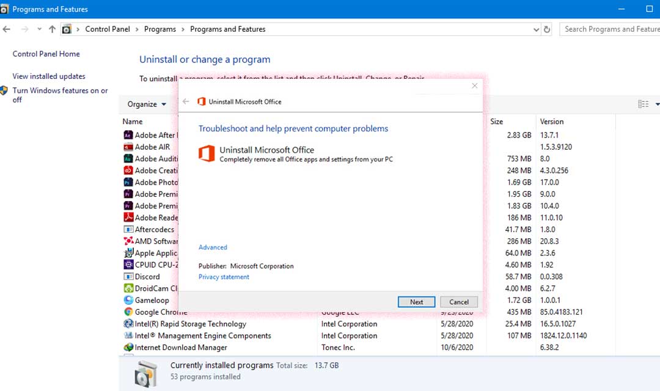This screenshot has height=391, width=660.
Task: Click the AMD Software program icon
Action: (x=128, y=241)
